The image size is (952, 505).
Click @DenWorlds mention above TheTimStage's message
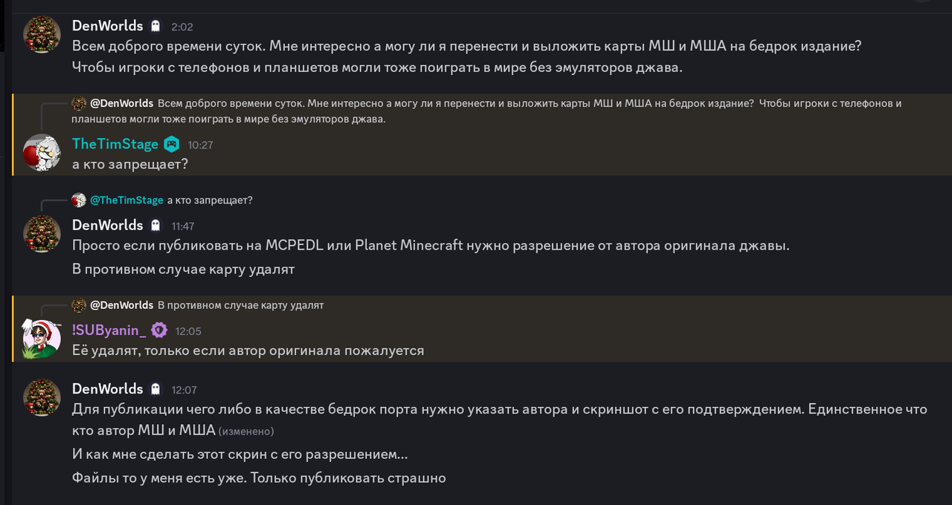[x=122, y=103]
